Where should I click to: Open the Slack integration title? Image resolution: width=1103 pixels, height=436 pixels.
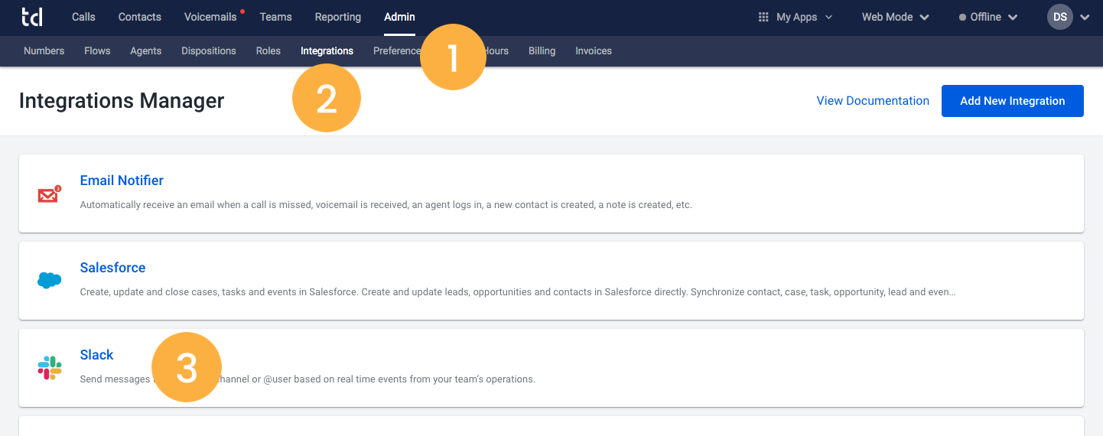[x=96, y=355]
